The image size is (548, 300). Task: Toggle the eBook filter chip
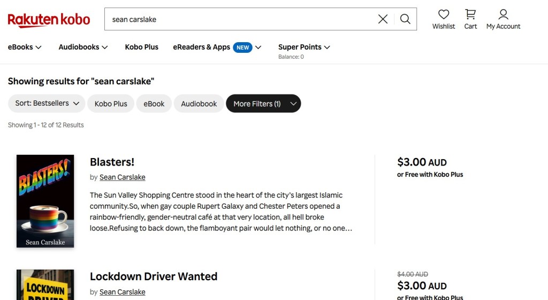point(154,104)
